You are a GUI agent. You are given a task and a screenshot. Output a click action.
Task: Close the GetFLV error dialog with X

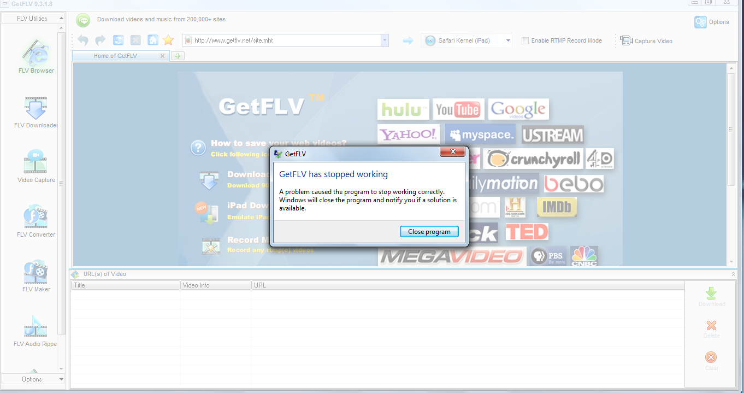pos(453,152)
